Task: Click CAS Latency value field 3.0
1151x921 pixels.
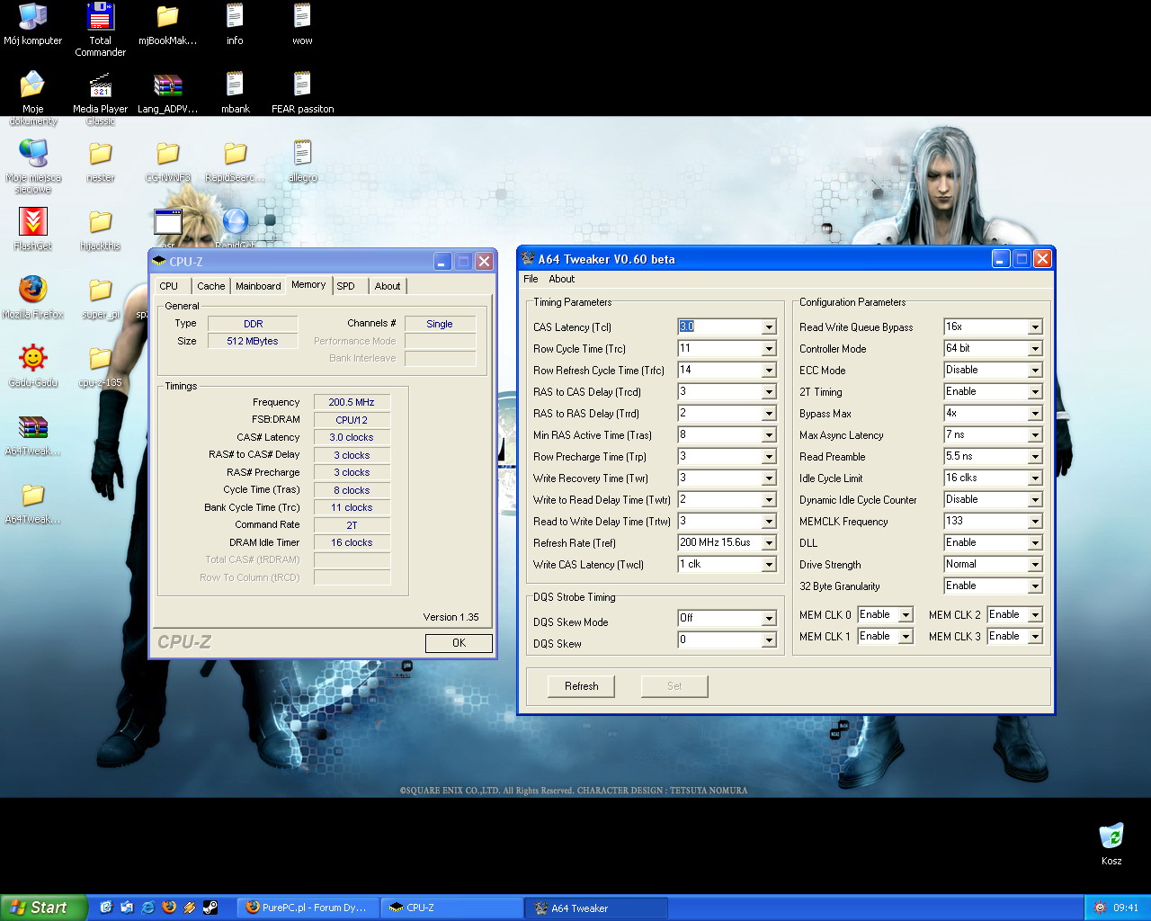Action: (719, 326)
